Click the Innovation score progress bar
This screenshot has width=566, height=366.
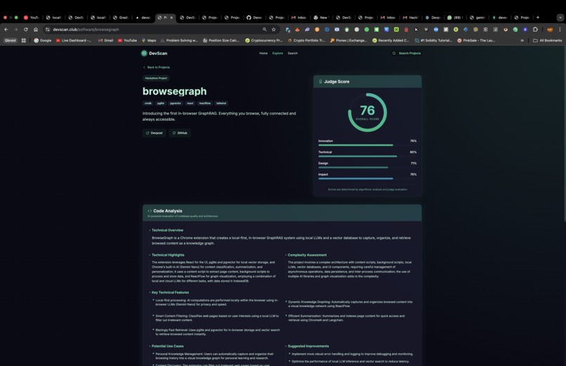367,145
